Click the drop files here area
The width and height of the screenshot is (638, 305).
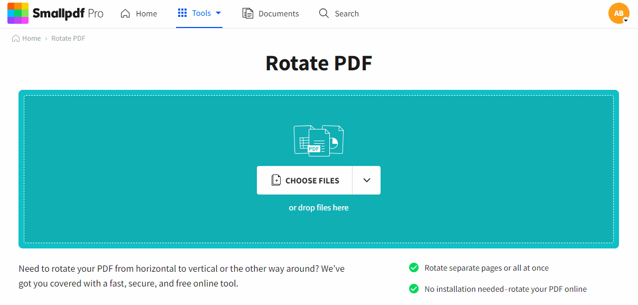319,207
